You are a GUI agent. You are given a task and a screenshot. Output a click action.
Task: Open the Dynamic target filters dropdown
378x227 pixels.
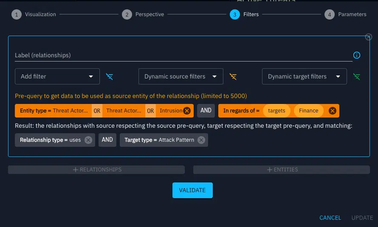point(304,76)
